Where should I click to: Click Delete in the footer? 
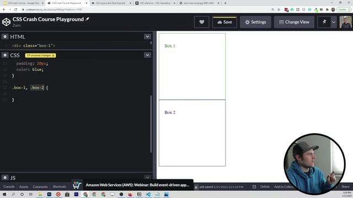(x=265, y=186)
